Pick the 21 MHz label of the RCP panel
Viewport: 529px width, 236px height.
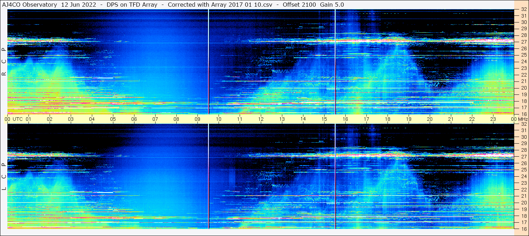523,81
